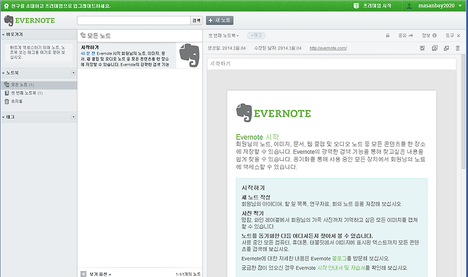Viewport: 468px width, 277px height.
Task: Click the user avatar icon beside masanbay2020
Action: [409, 6]
